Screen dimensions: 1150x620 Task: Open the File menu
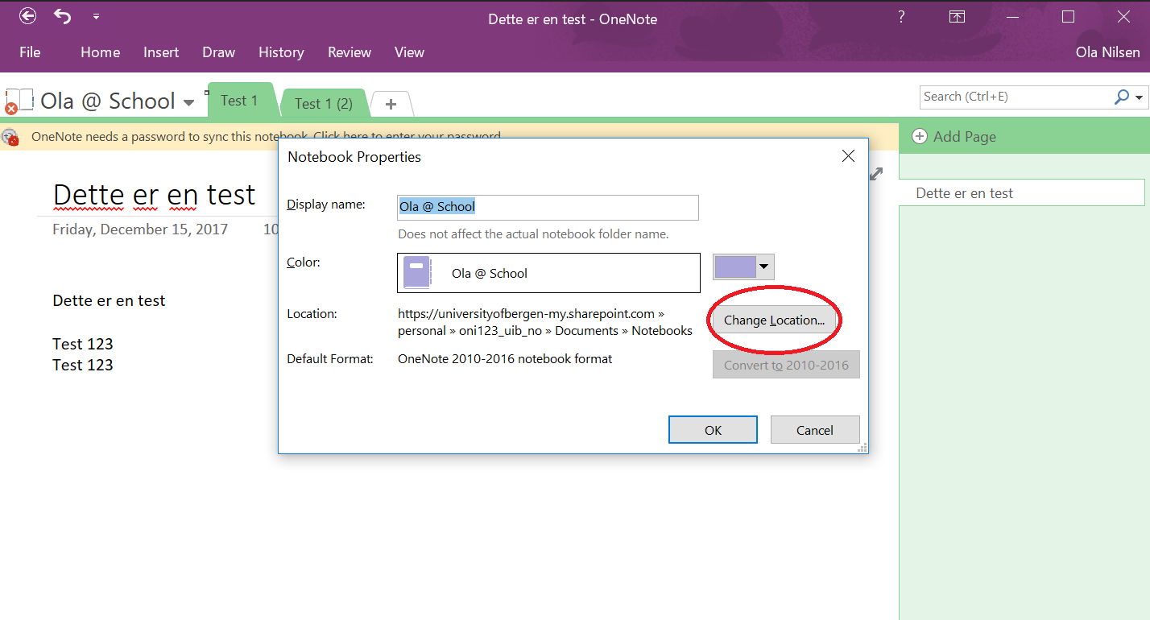tap(30, 52)
